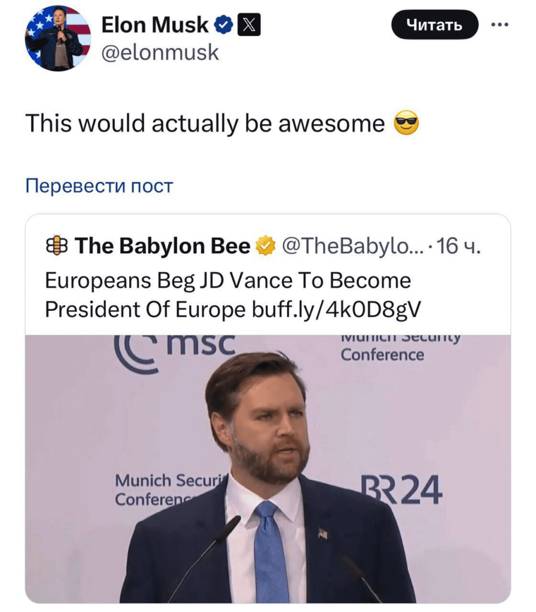536x612 pixels.
Task: Open The Babylon Bee account name
Action: 162,246
